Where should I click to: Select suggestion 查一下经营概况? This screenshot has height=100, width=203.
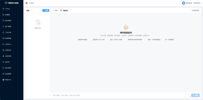point(170,40)
